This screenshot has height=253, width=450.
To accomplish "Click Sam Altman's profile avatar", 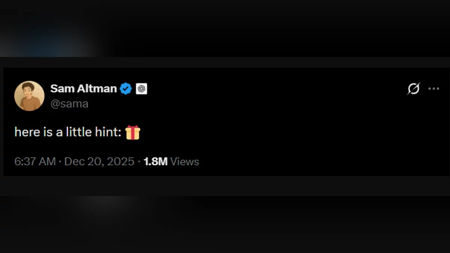I will [x=29, y=96].
